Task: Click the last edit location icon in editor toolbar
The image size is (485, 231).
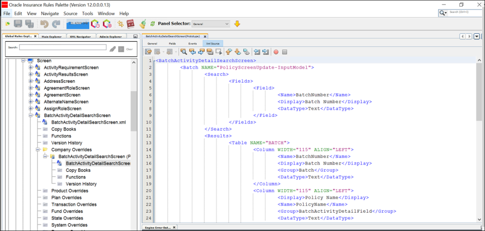Action: 148,52
